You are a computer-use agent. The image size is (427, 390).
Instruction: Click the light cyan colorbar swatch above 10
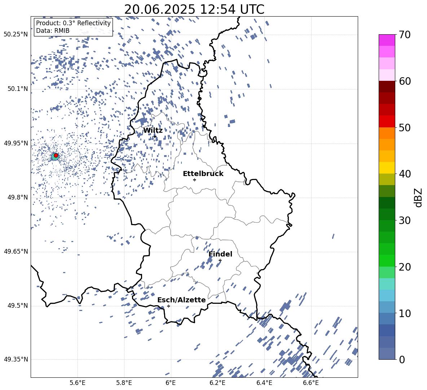coord(387,295)
